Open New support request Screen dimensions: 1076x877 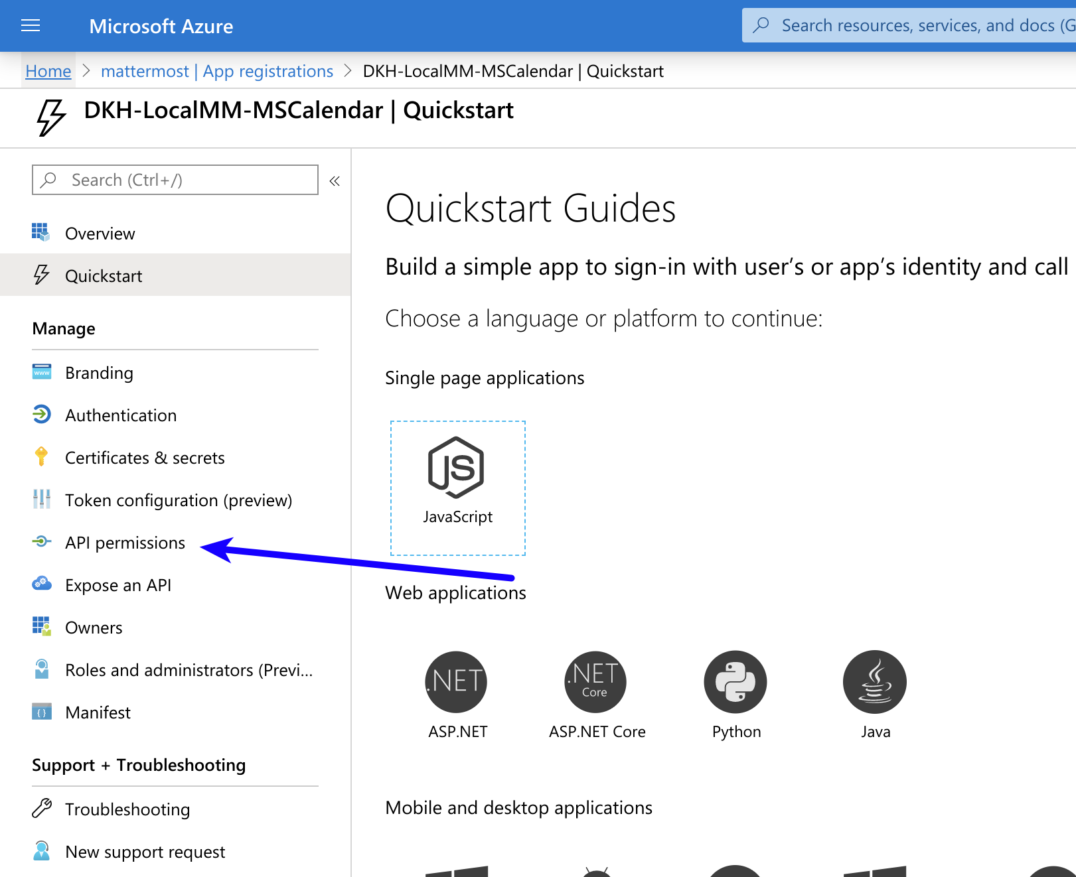click(x=145, y=851)
